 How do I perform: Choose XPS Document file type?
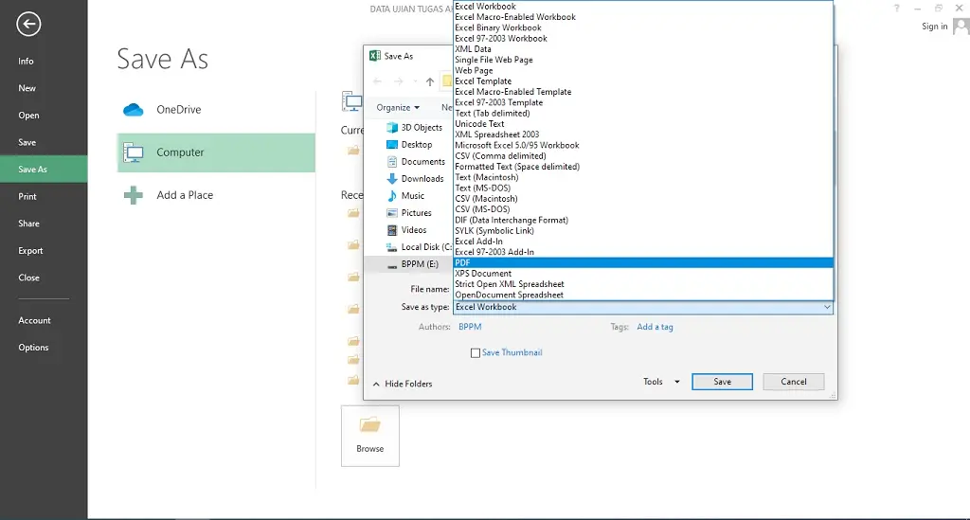pos(643,274)
